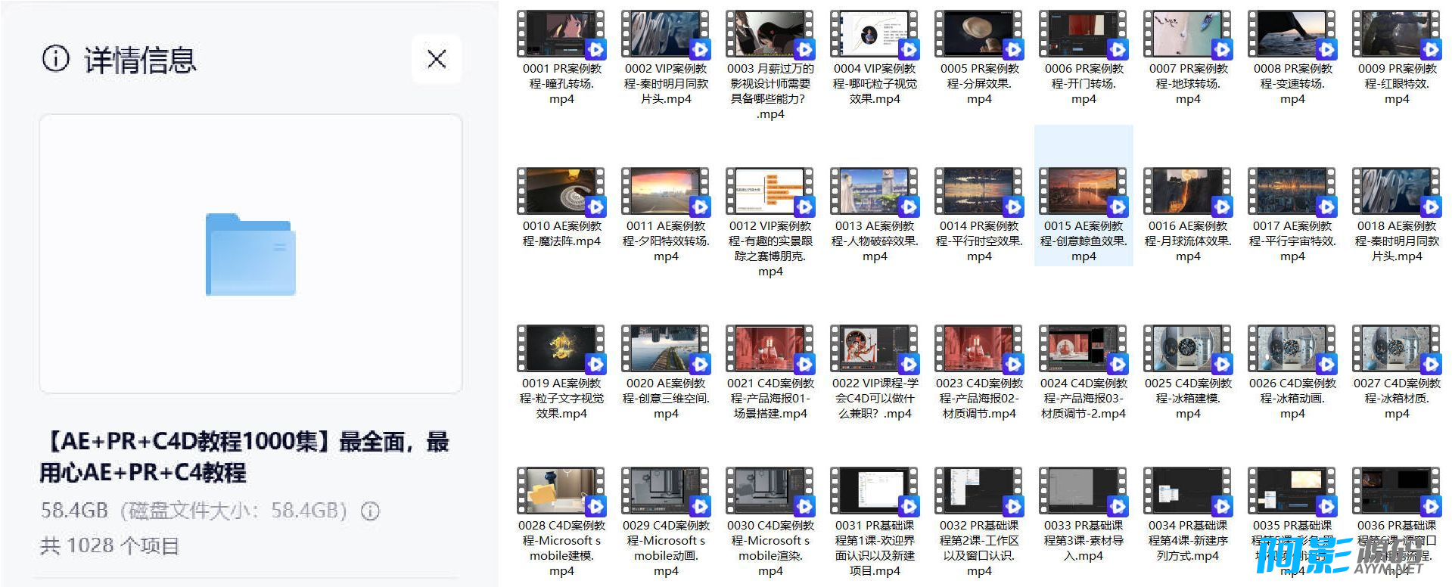The height and width of the screenshot is (587, 1452).
Task: Open 0012 VIP案例教程 赛博朋克 video
Action: click(x=770, y=192)
